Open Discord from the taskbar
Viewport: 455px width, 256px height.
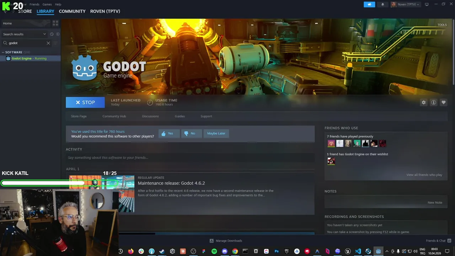pos(225,251)
